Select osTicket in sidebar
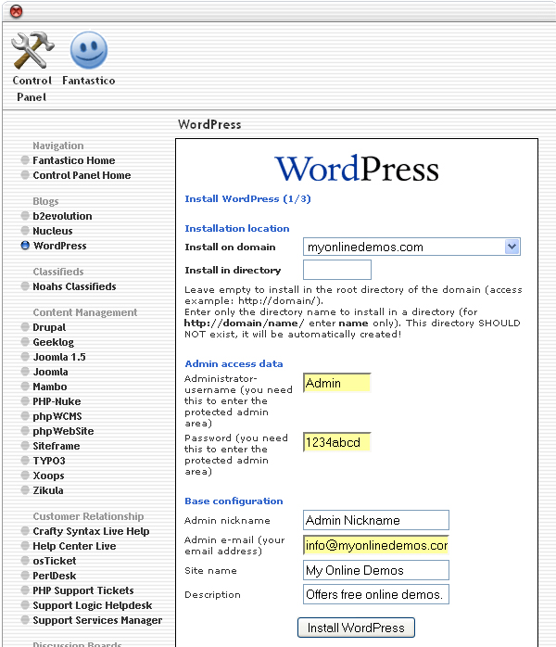The image size is (556, 647). [55, 561]
